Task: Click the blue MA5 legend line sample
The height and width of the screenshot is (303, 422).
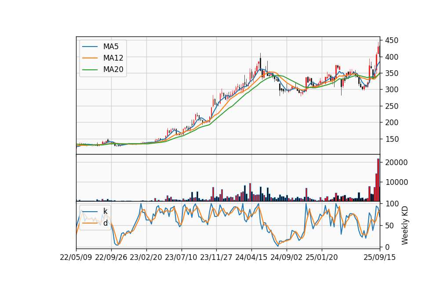Action: click(90, 47)
